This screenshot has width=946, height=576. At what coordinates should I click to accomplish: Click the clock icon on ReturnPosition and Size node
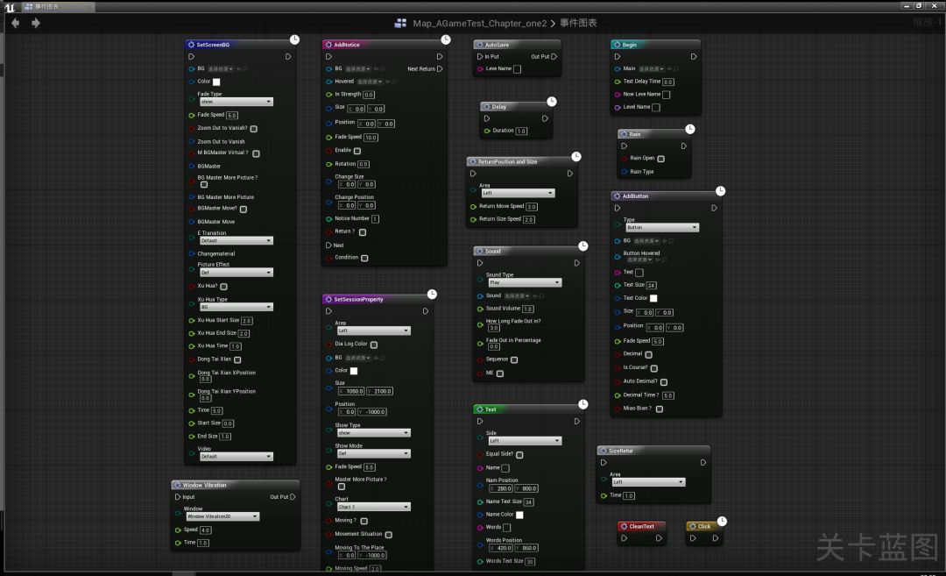pos(576,156)
